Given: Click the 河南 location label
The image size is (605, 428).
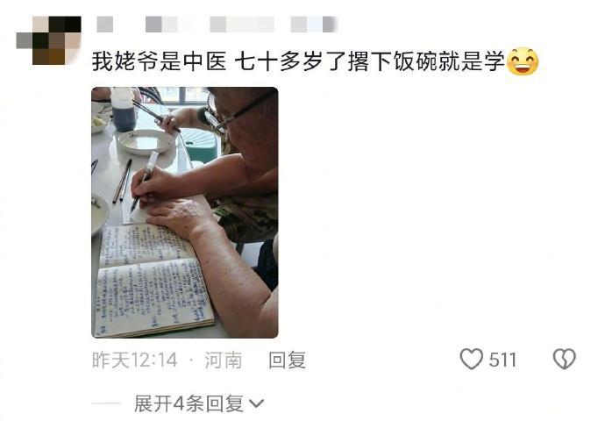Looking at the screenshot, I should (x=223, y=360).
